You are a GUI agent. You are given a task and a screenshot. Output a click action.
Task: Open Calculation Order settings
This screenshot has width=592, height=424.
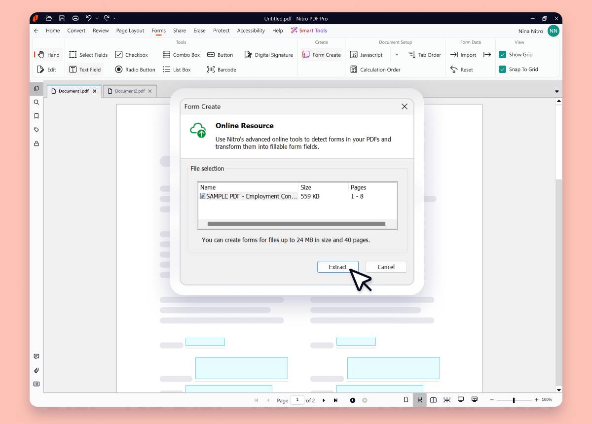(x=375, y=70)
